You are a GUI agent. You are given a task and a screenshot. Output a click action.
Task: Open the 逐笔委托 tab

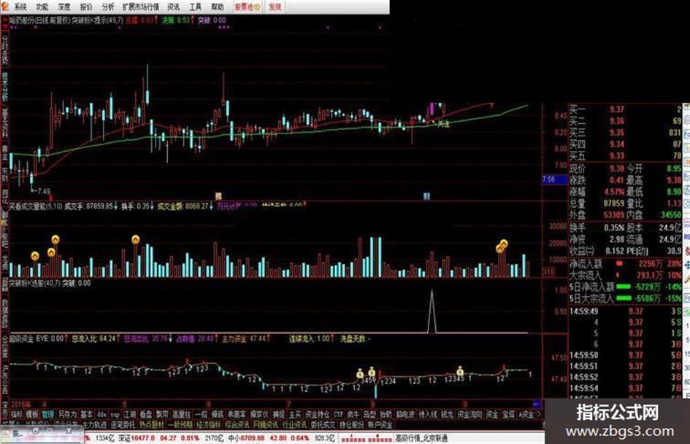(x=123, y=424)
